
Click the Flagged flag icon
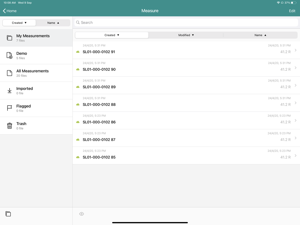(9, 108)
